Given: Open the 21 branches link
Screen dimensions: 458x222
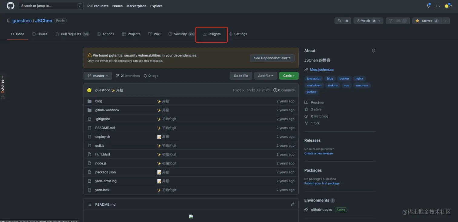Looking at the screenshot, I should tap(128, 76).
